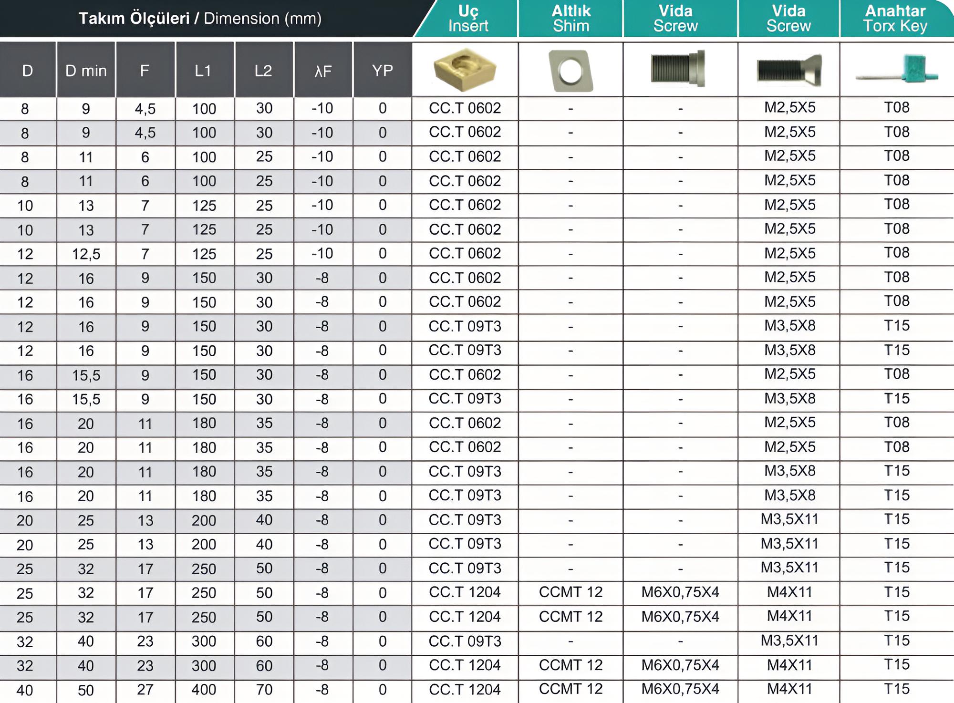This screenshot has width=954, height=703.
Task: Click the 12,5 D min cell
Action: (86, 254)
